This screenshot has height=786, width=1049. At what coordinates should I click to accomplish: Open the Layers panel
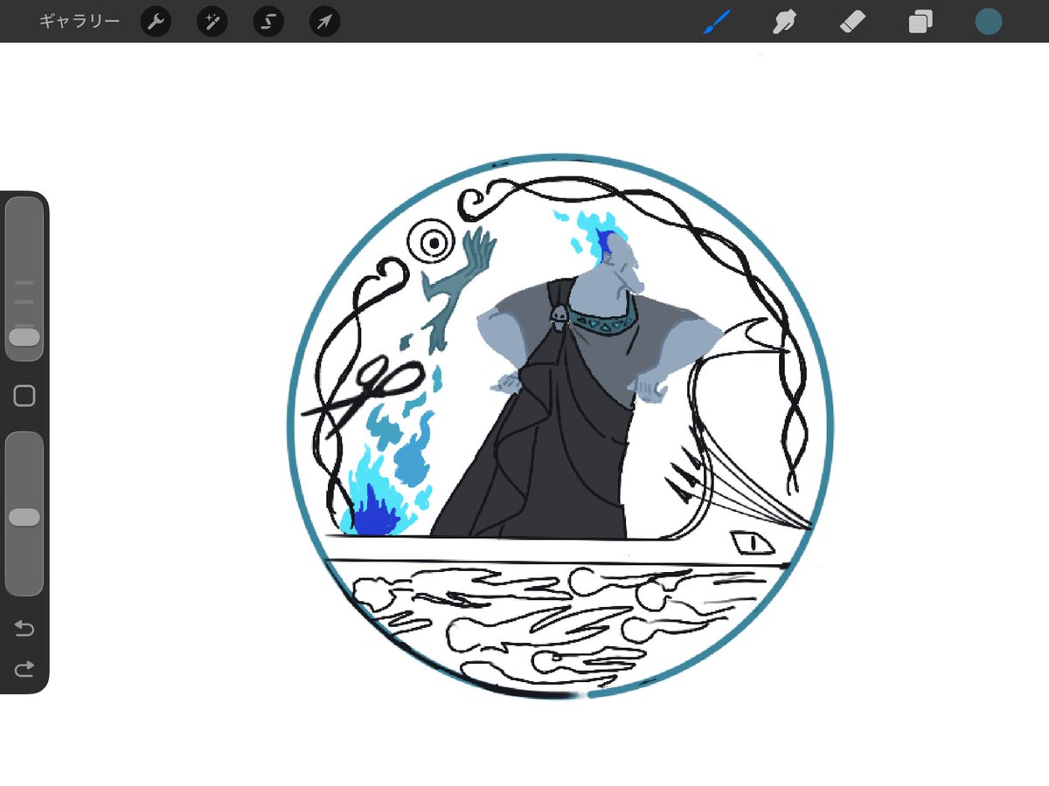[x=920, y=22]
